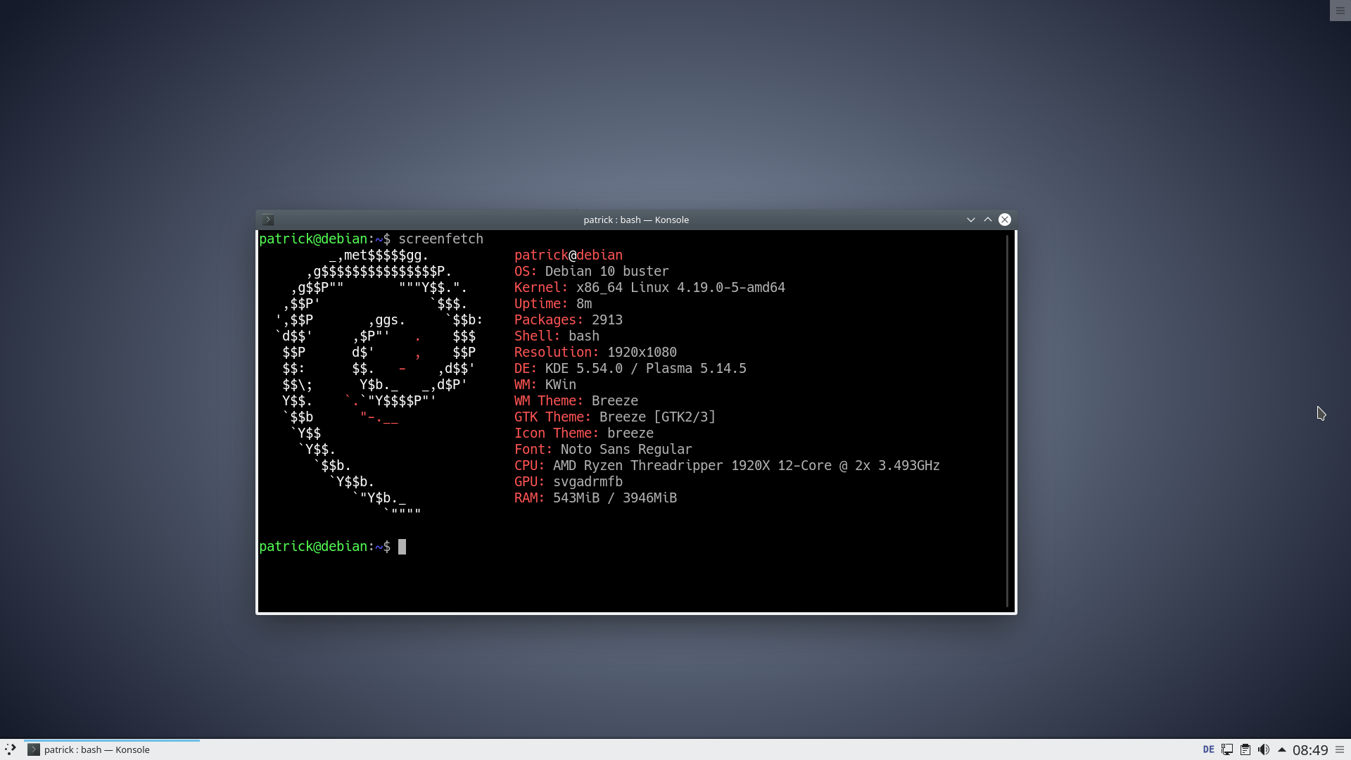Close the Konsole window
The height and width of the screenshot is (760, 1351).
pos(1005,220)
